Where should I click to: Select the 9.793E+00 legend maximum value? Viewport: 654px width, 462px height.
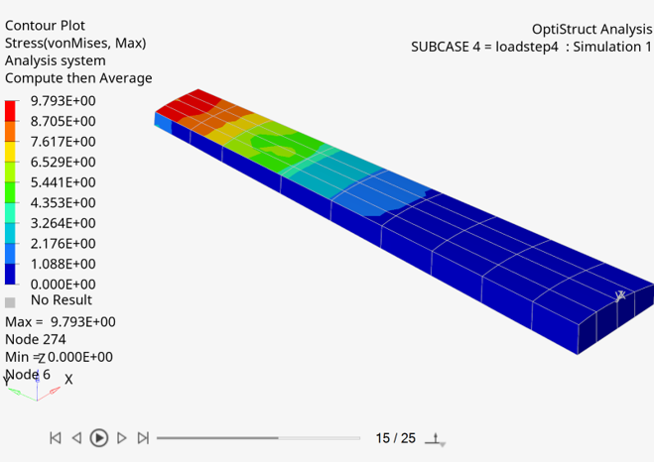pyautogui.click(x=63, y=101)
